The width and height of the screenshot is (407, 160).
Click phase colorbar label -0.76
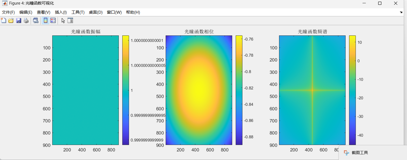click(249, 39)
